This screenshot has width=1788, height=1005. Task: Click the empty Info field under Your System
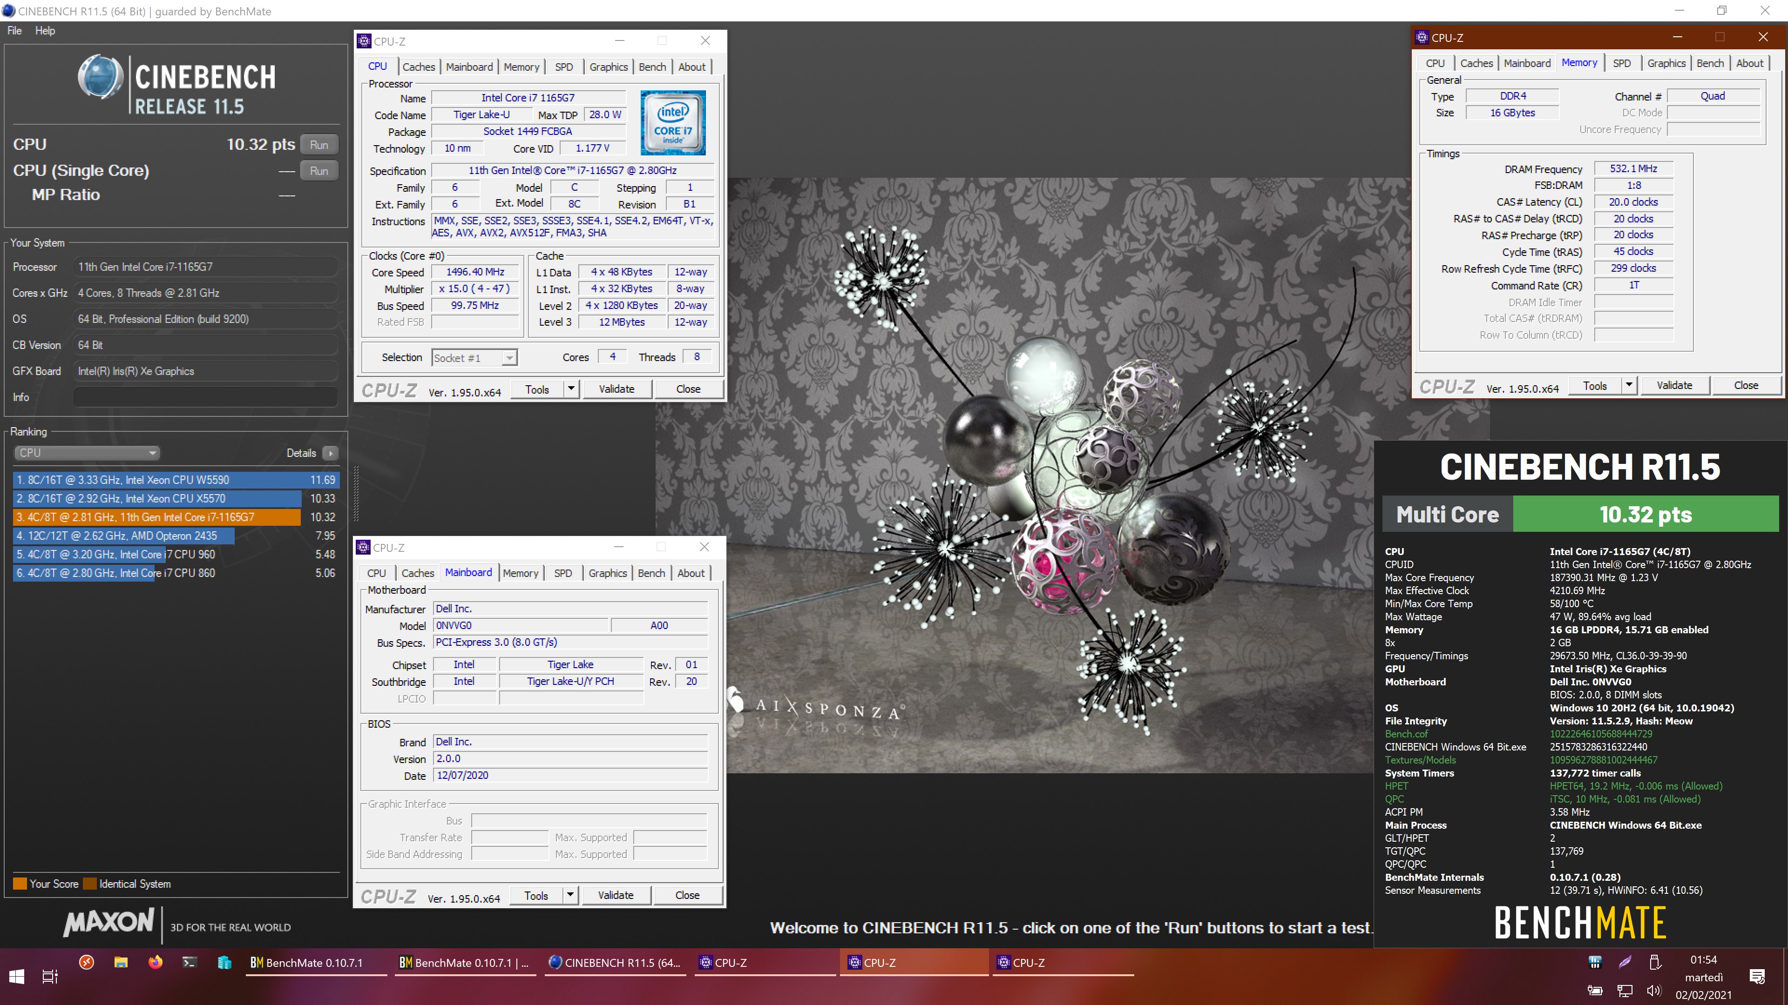205,397
